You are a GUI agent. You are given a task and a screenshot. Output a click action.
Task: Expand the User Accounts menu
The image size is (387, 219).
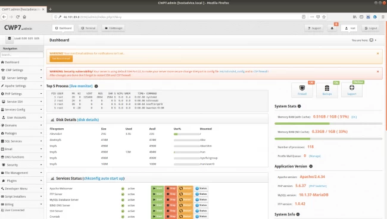[21, 118]
